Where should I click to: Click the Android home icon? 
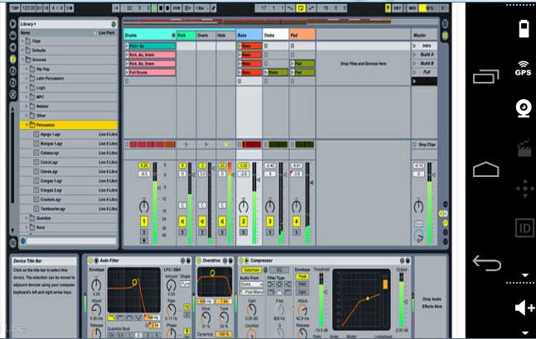485,169
